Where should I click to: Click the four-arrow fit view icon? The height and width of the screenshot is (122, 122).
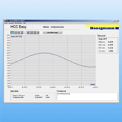pyautogui.click(x=38, y=33)
